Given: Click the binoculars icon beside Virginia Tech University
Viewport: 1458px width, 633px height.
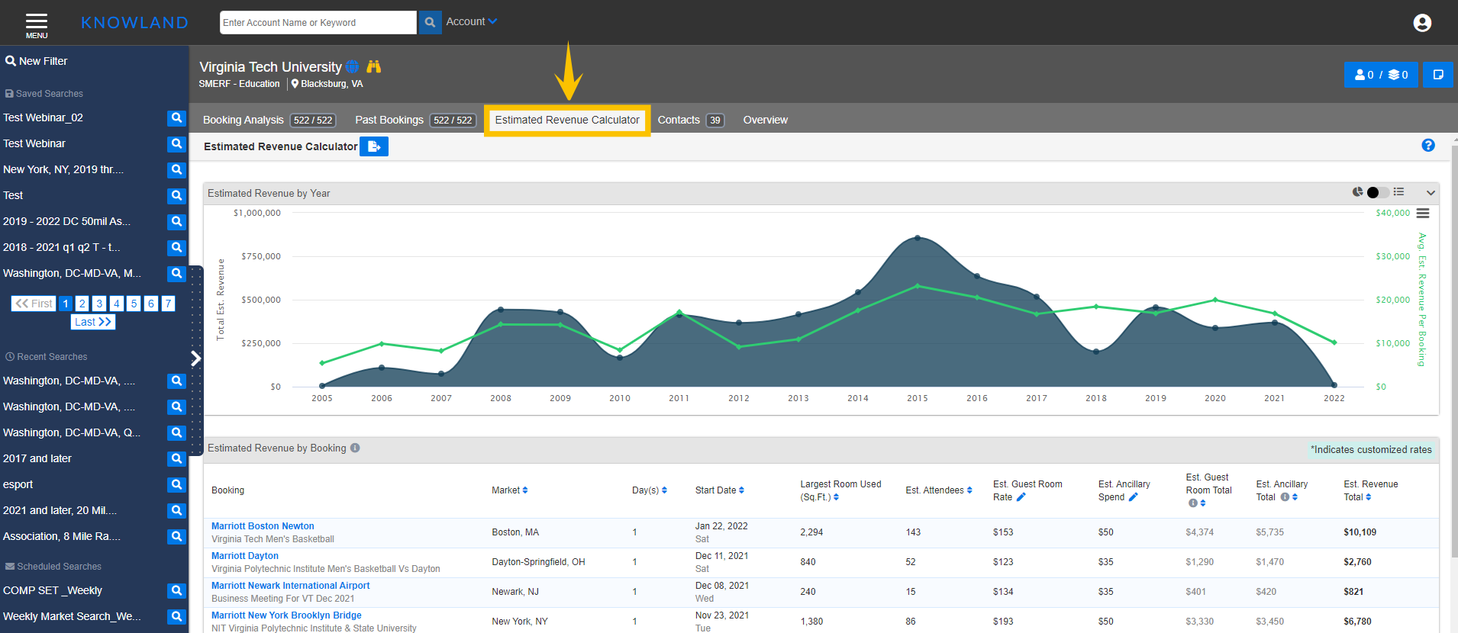Looking at the screenshot, I should pyautogui.click(x=373, y=67).
